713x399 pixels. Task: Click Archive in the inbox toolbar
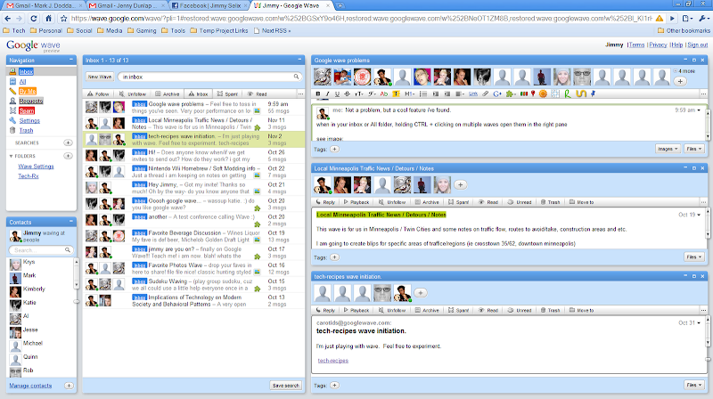click(x=168, y=94)
